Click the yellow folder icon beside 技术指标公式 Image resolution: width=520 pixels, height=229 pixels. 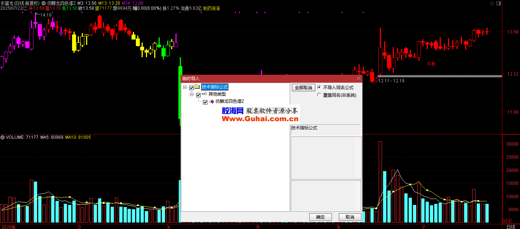(197, 87)
